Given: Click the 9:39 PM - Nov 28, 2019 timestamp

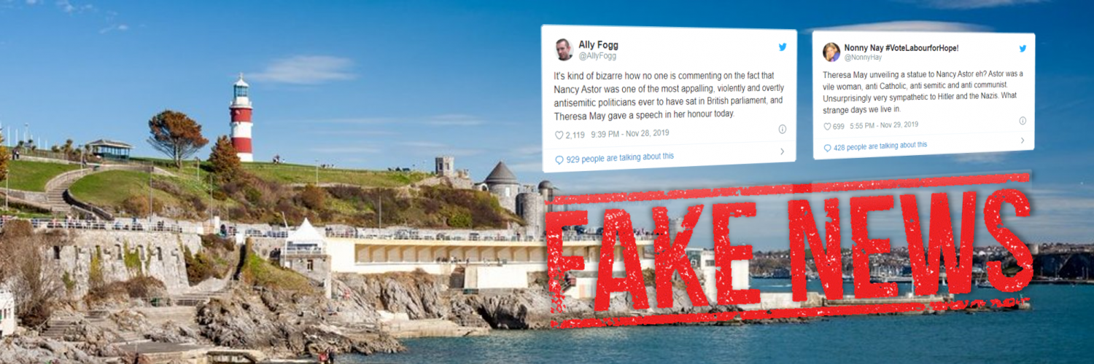Looking at the screenshot, I should tap(630, 134).
